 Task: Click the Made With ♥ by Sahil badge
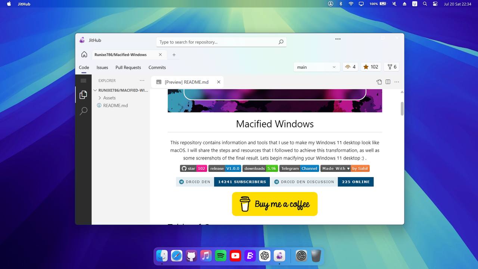345,168
